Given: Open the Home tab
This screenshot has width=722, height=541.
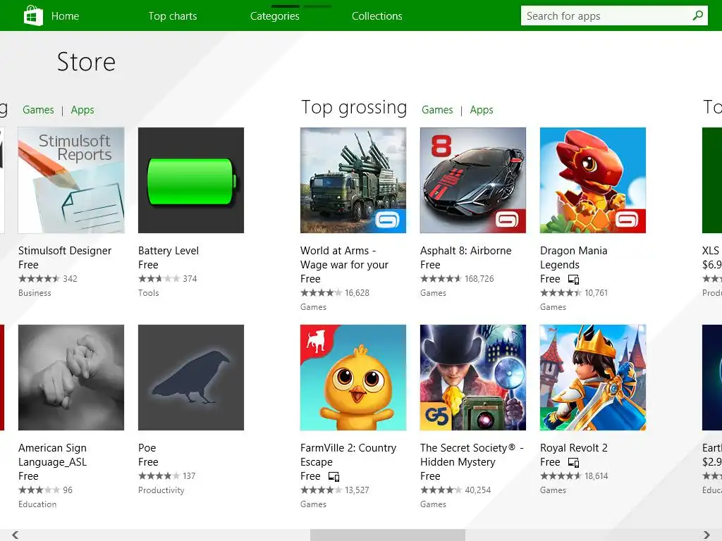Looking at the screenshot, I should coord(65,16).
